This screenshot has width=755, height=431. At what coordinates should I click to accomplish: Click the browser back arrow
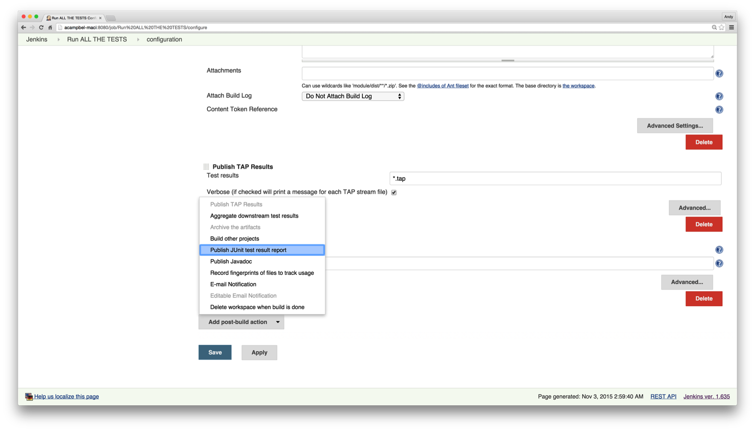(24, 28)
